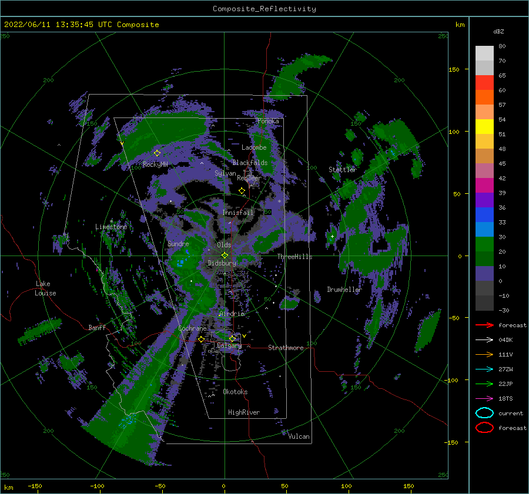Viewport: 529px width, 494px height.
Task: Select the RockyMH label
Action: click(155, 164)
